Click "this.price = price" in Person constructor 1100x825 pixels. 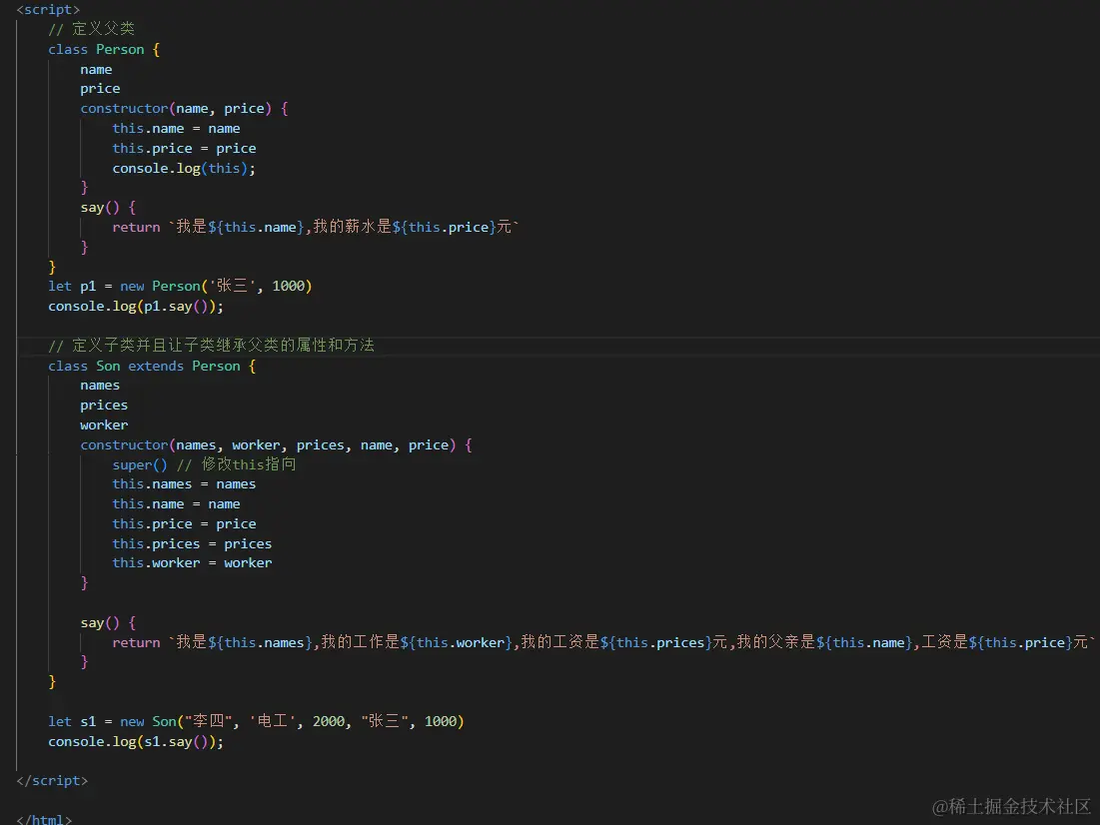click(x=184, y=148)
